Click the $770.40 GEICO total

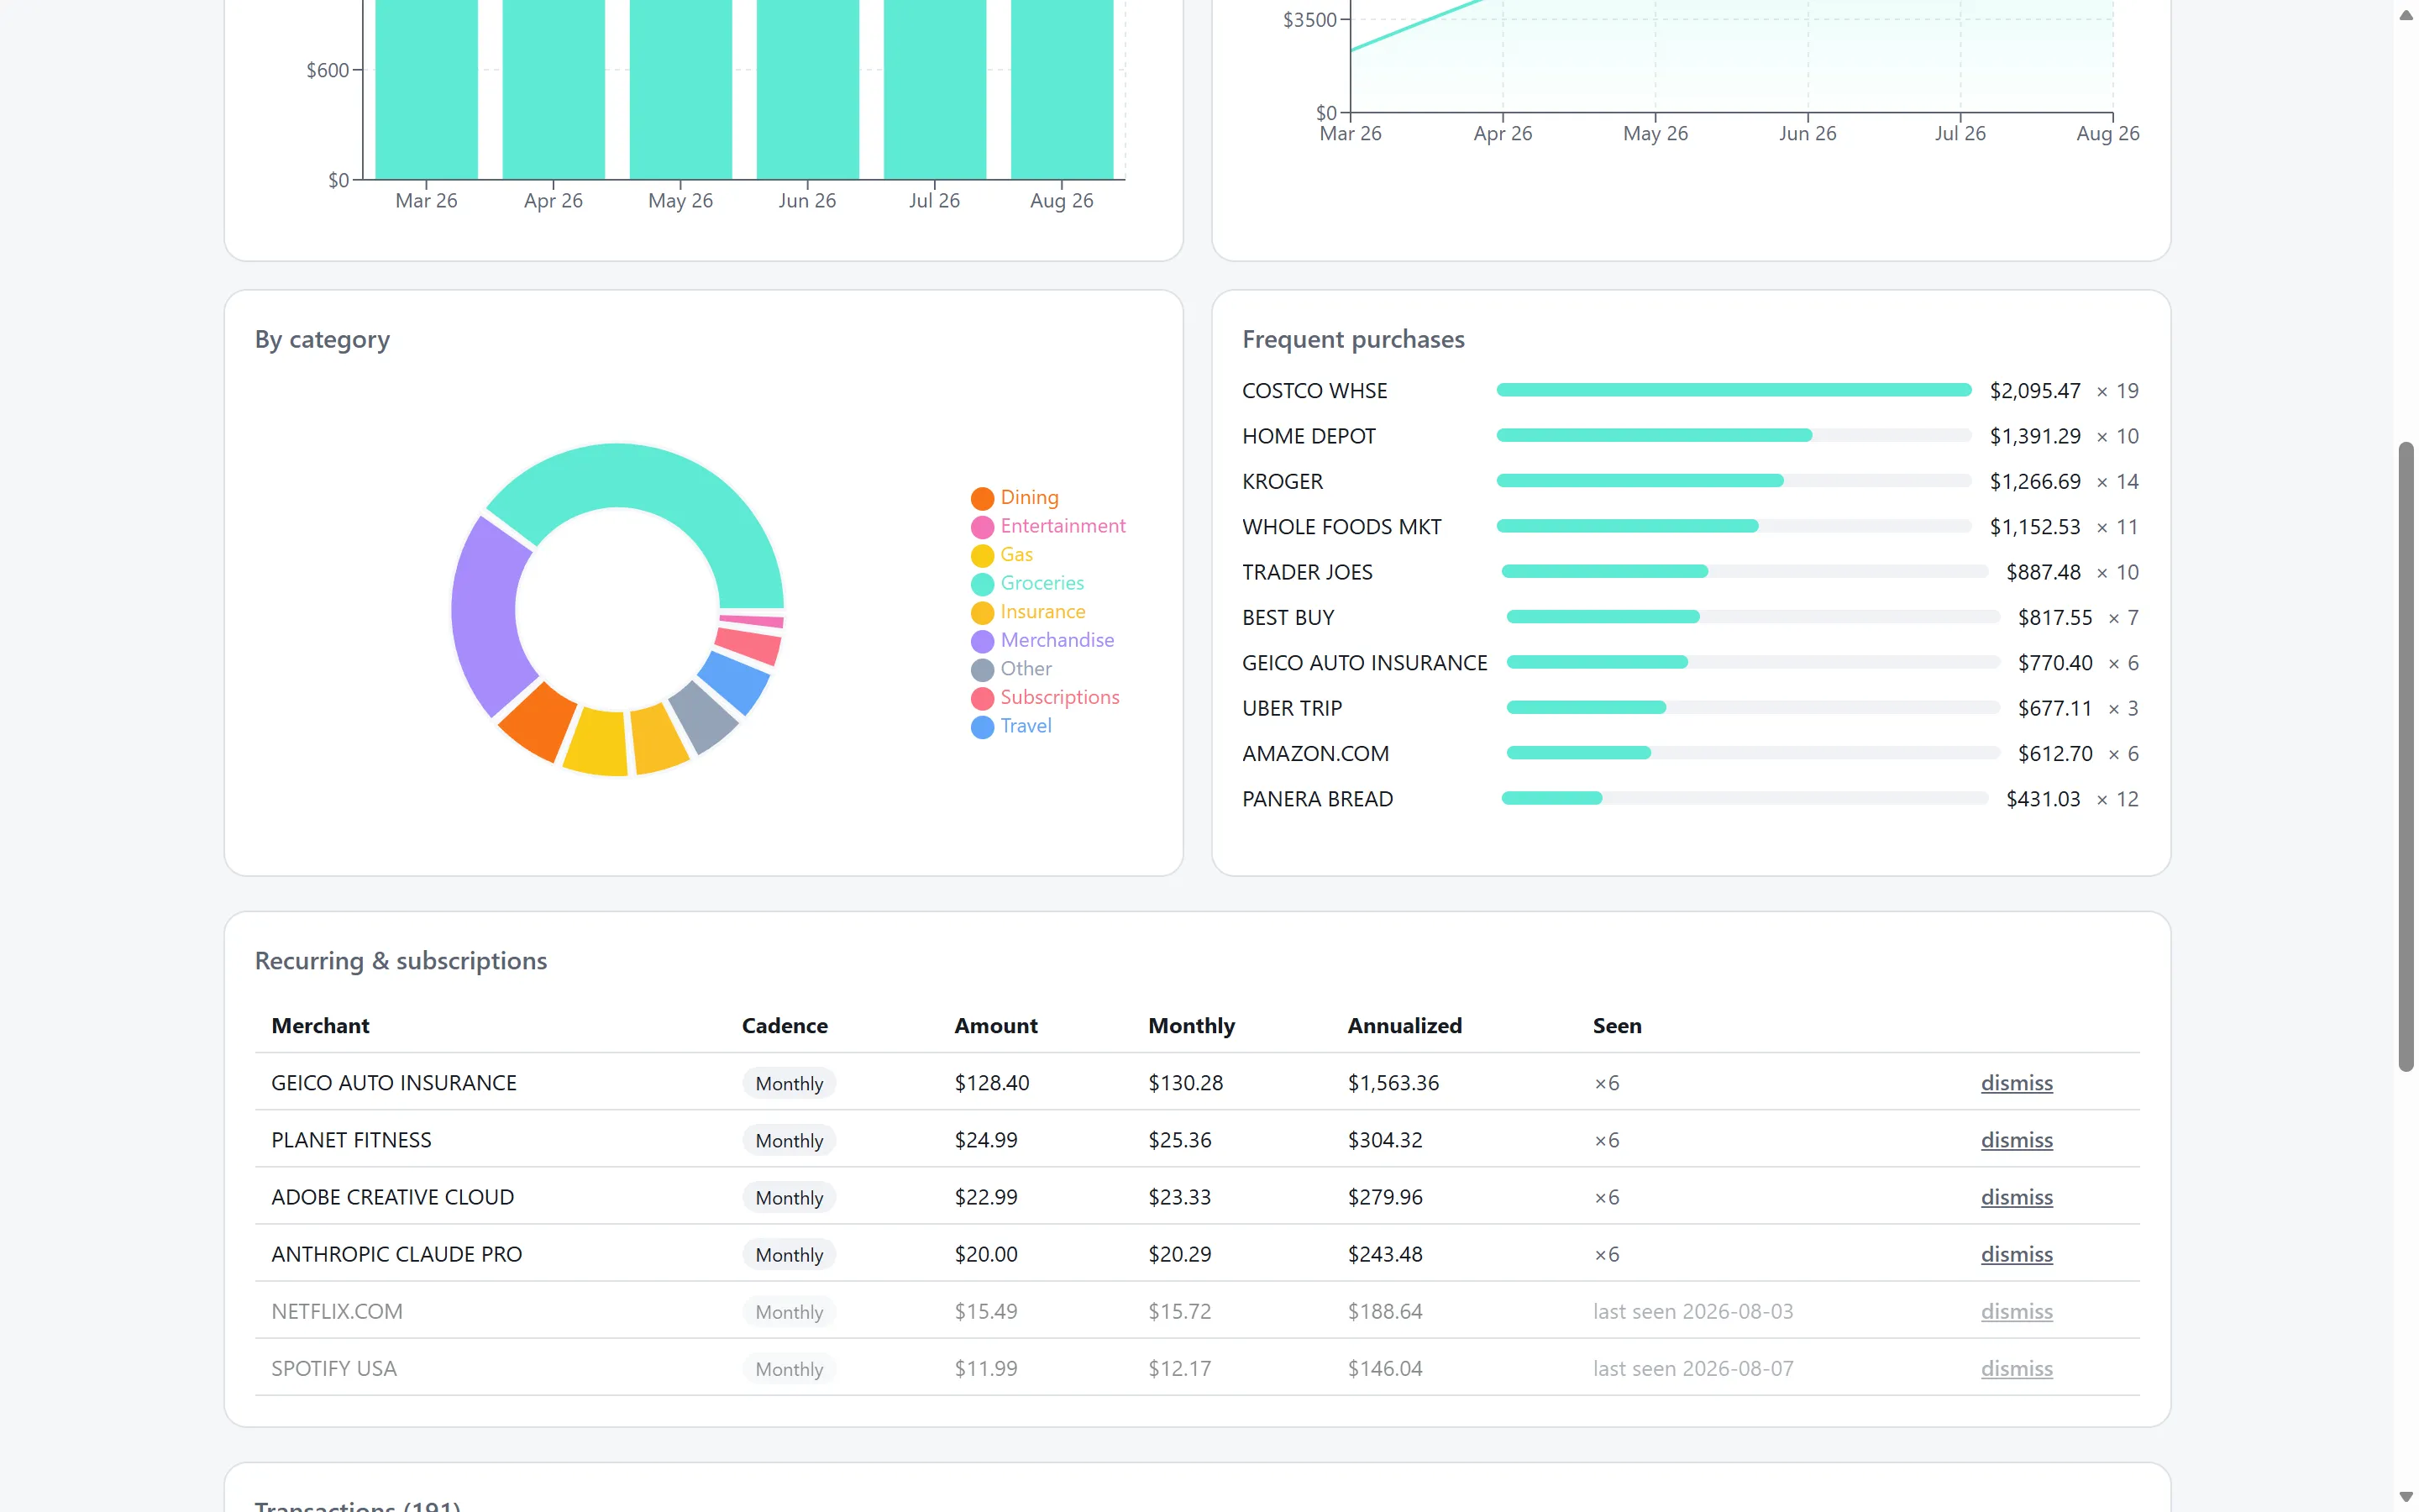2054,663
